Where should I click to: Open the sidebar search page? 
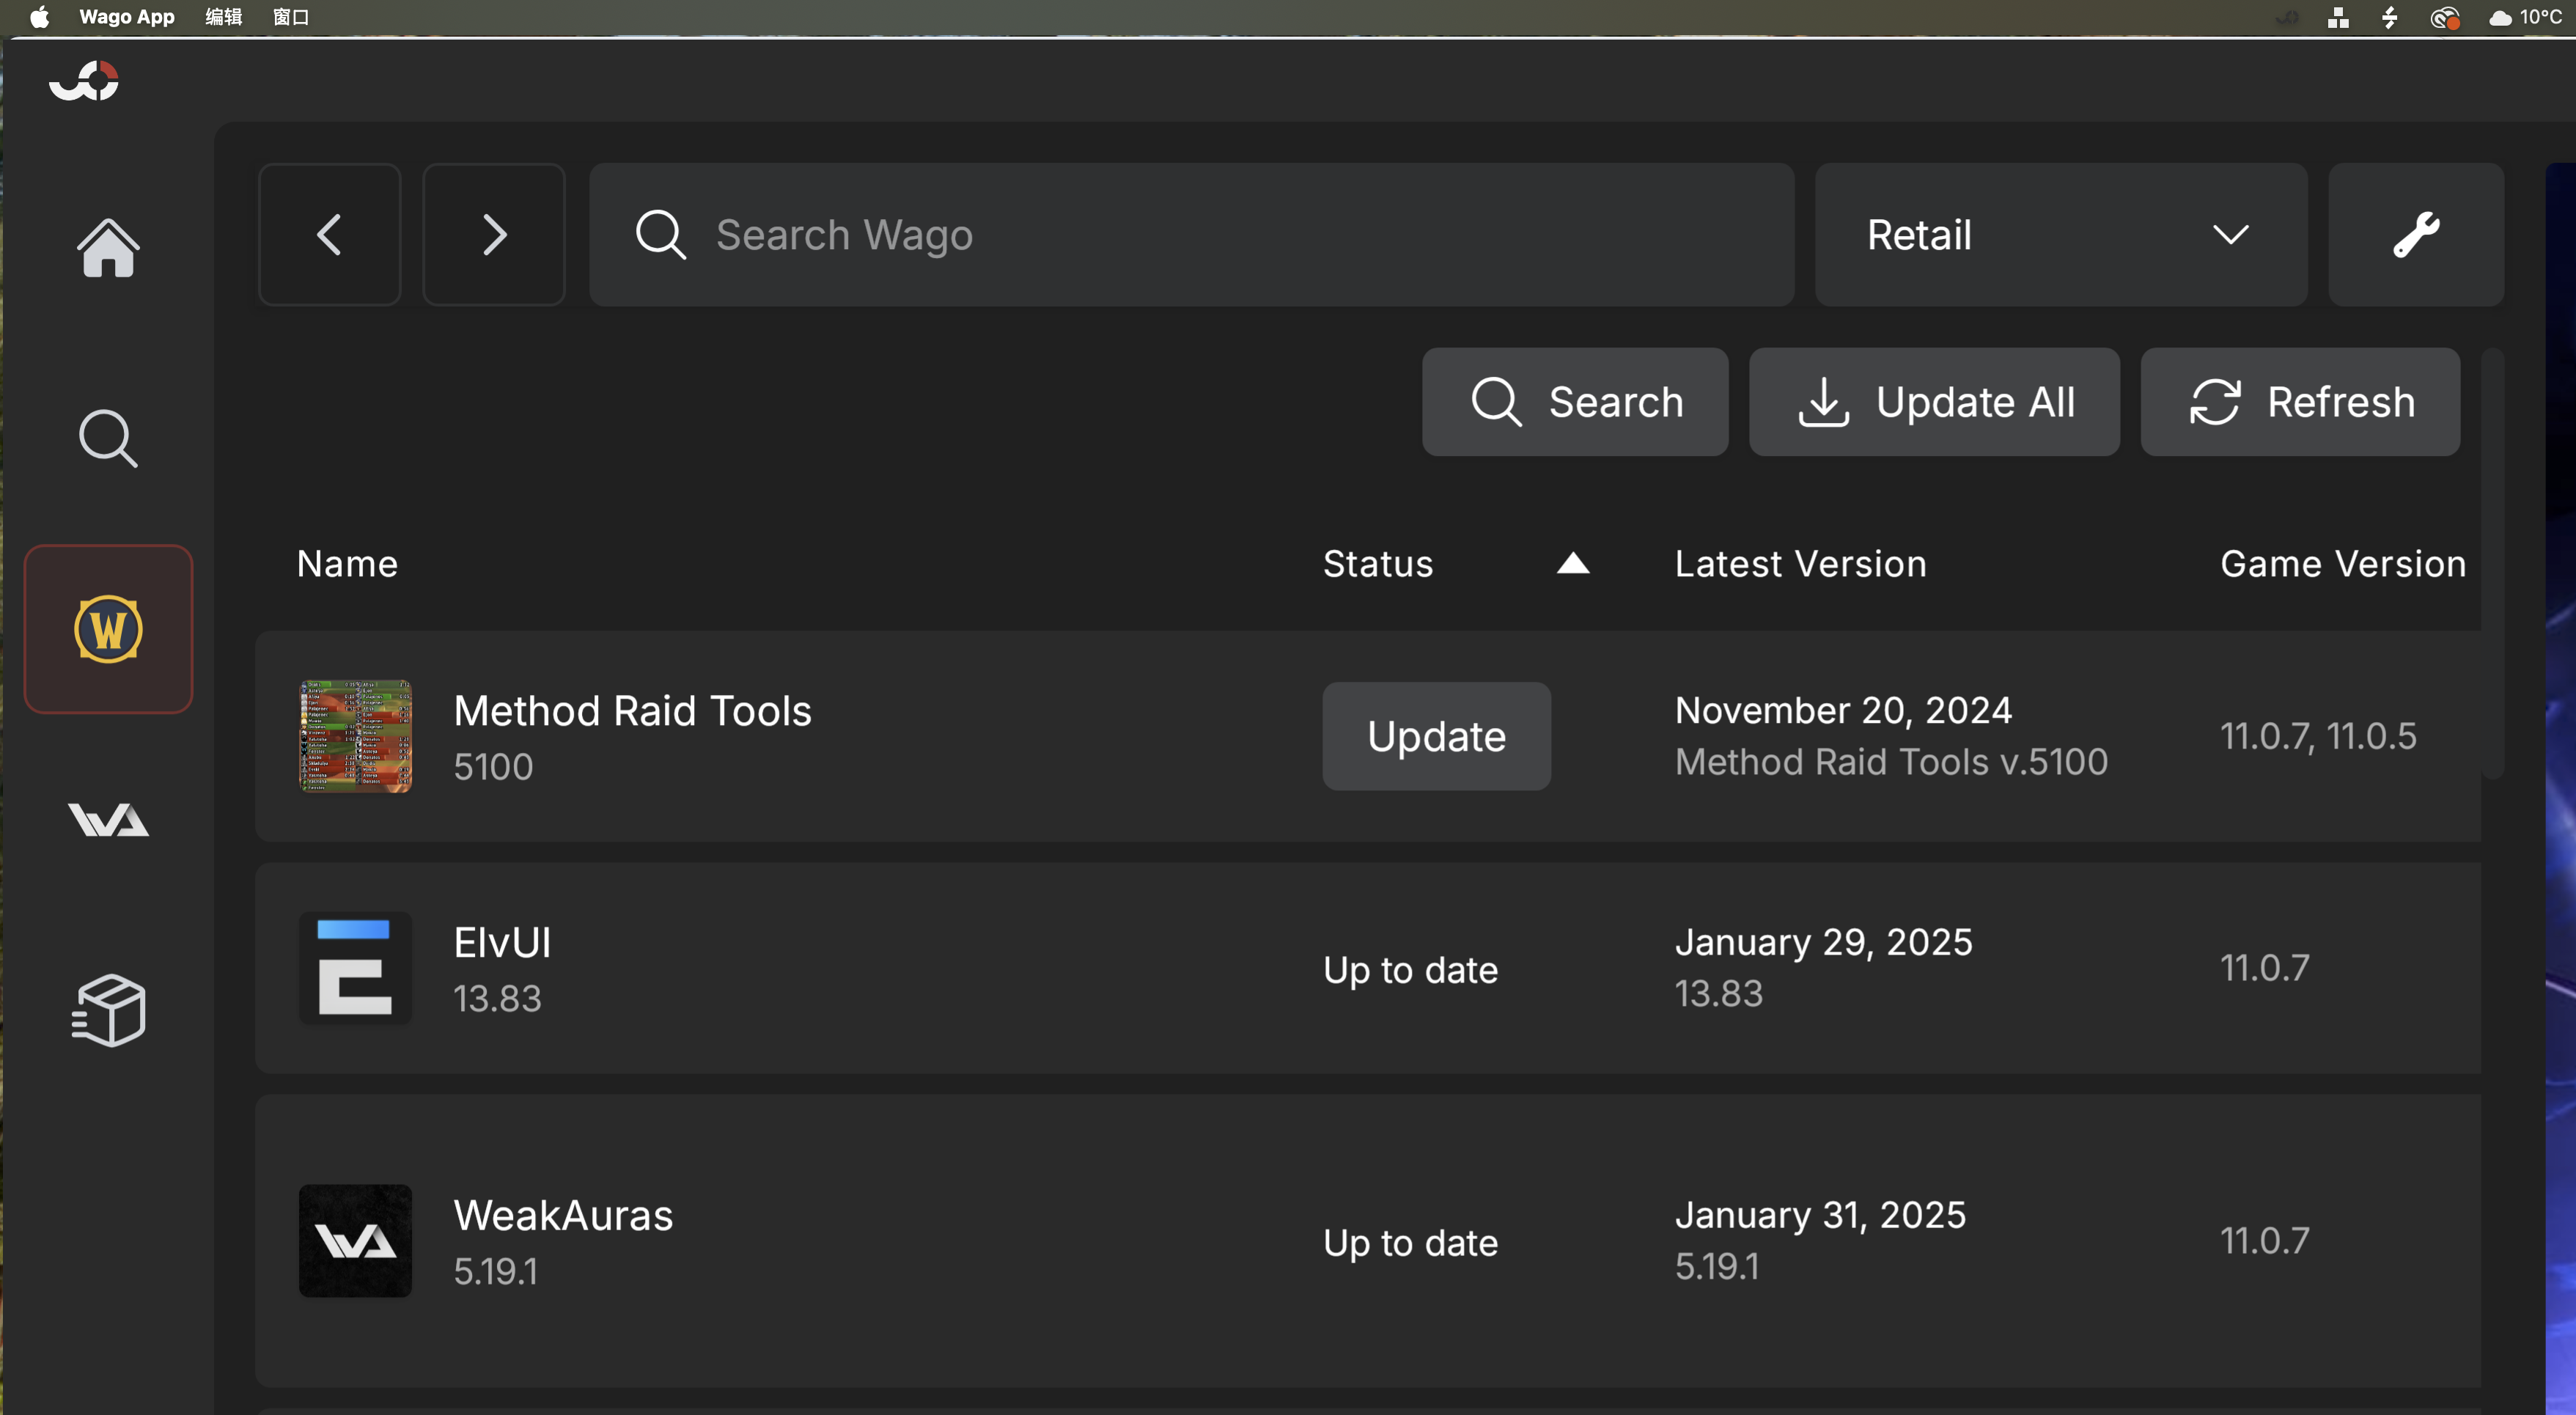click(108, 438)
